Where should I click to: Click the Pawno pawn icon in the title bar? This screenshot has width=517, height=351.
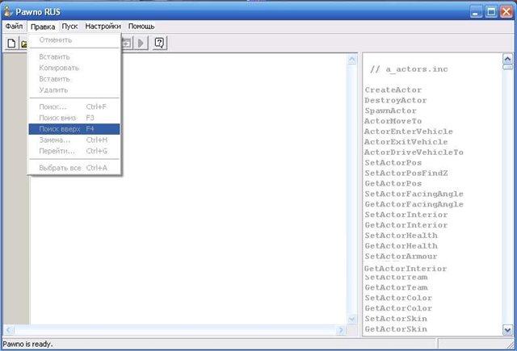click(8, 11)
